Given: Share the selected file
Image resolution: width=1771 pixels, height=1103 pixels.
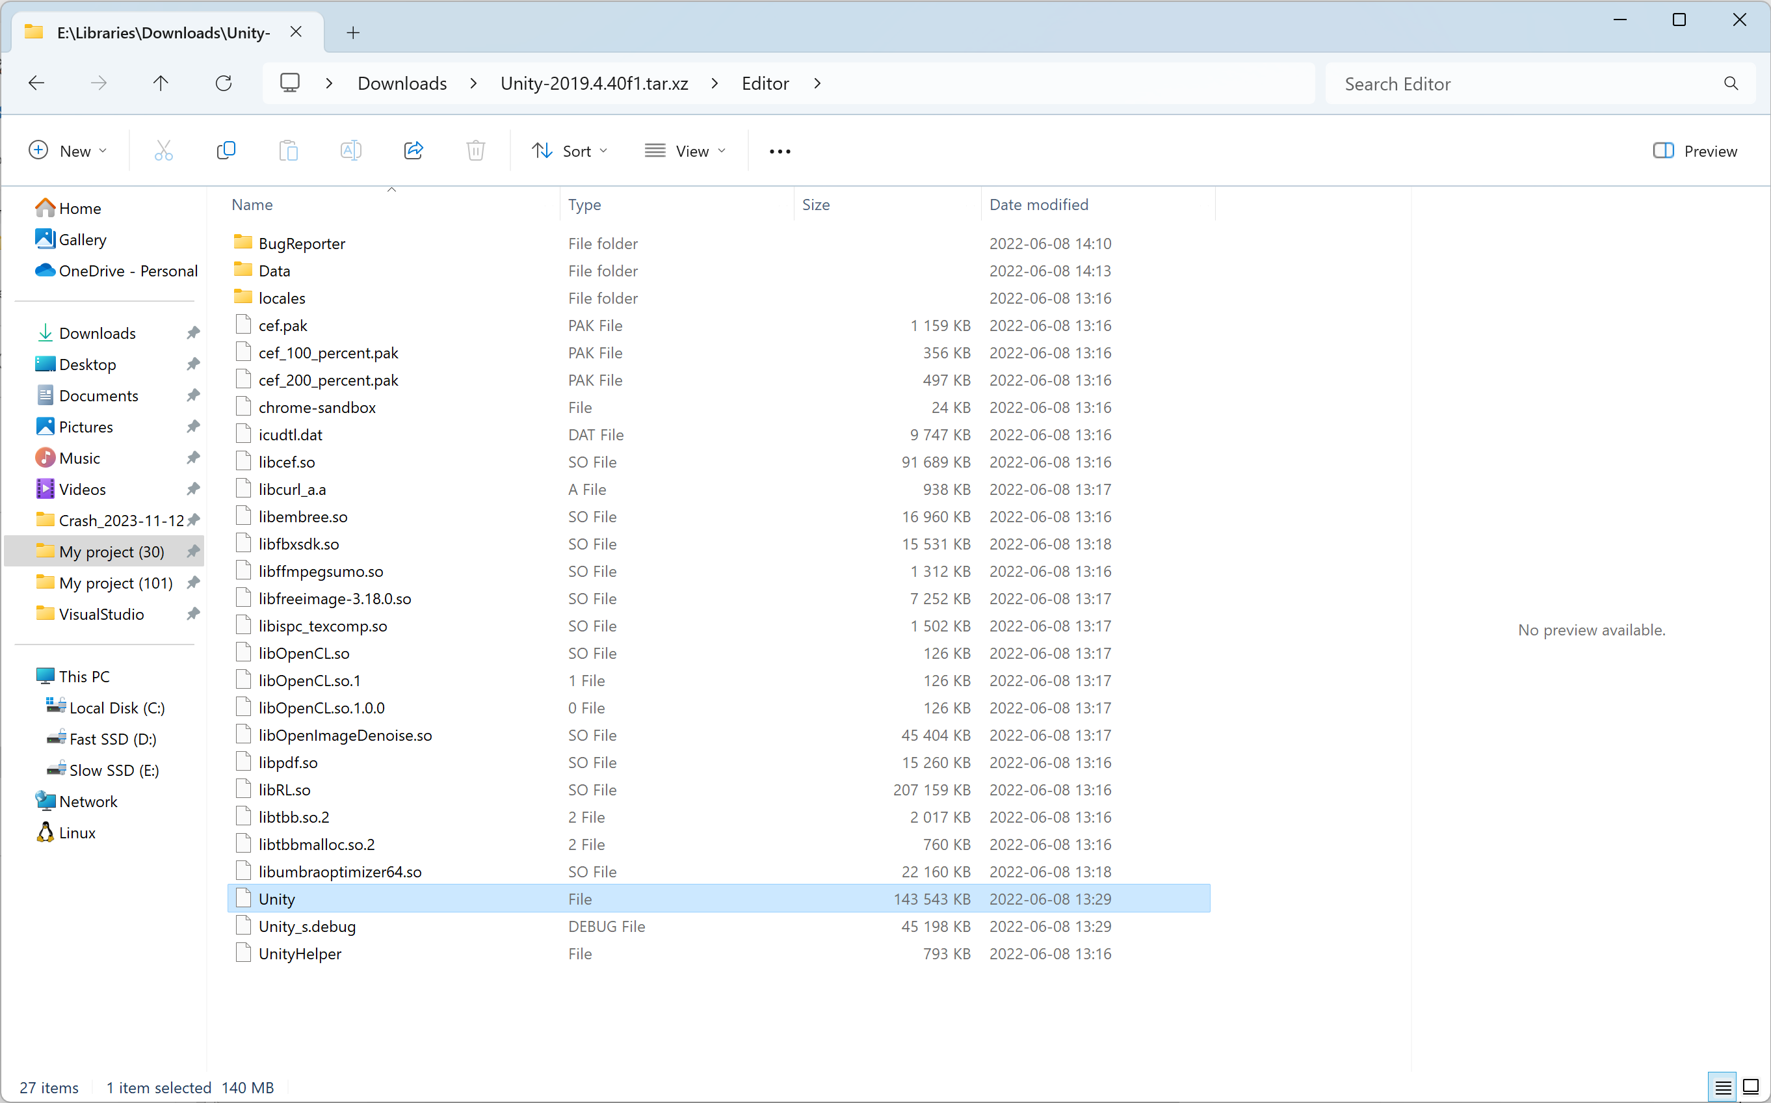Looking at the screenshot, I should (x=413, y=150).
